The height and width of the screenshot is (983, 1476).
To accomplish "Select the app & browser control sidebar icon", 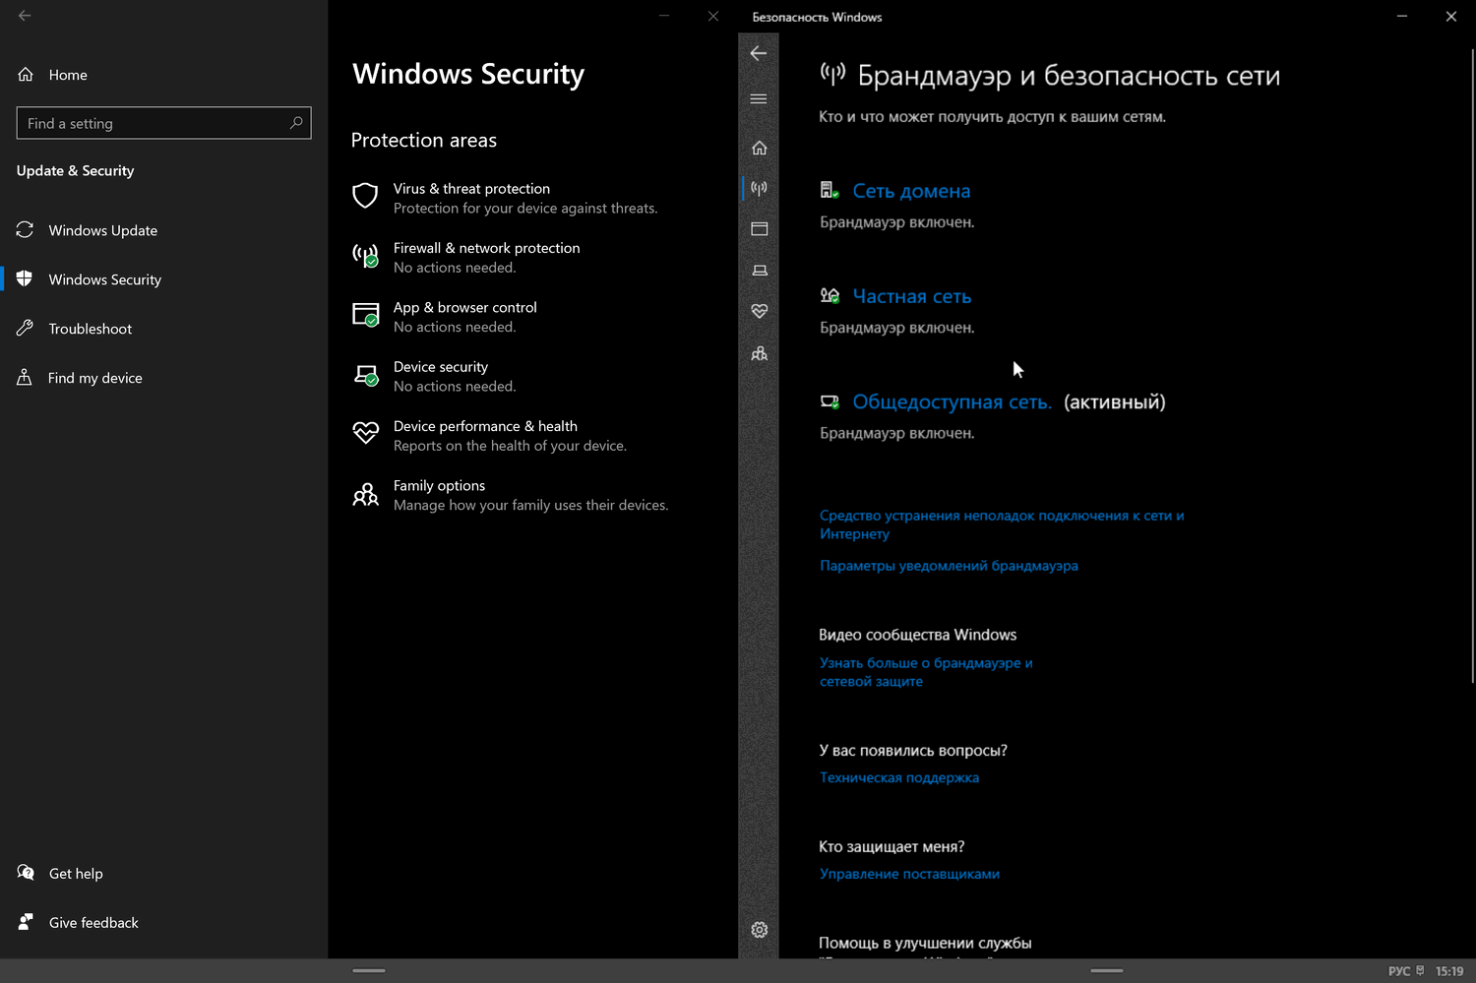I will point(759,229).
